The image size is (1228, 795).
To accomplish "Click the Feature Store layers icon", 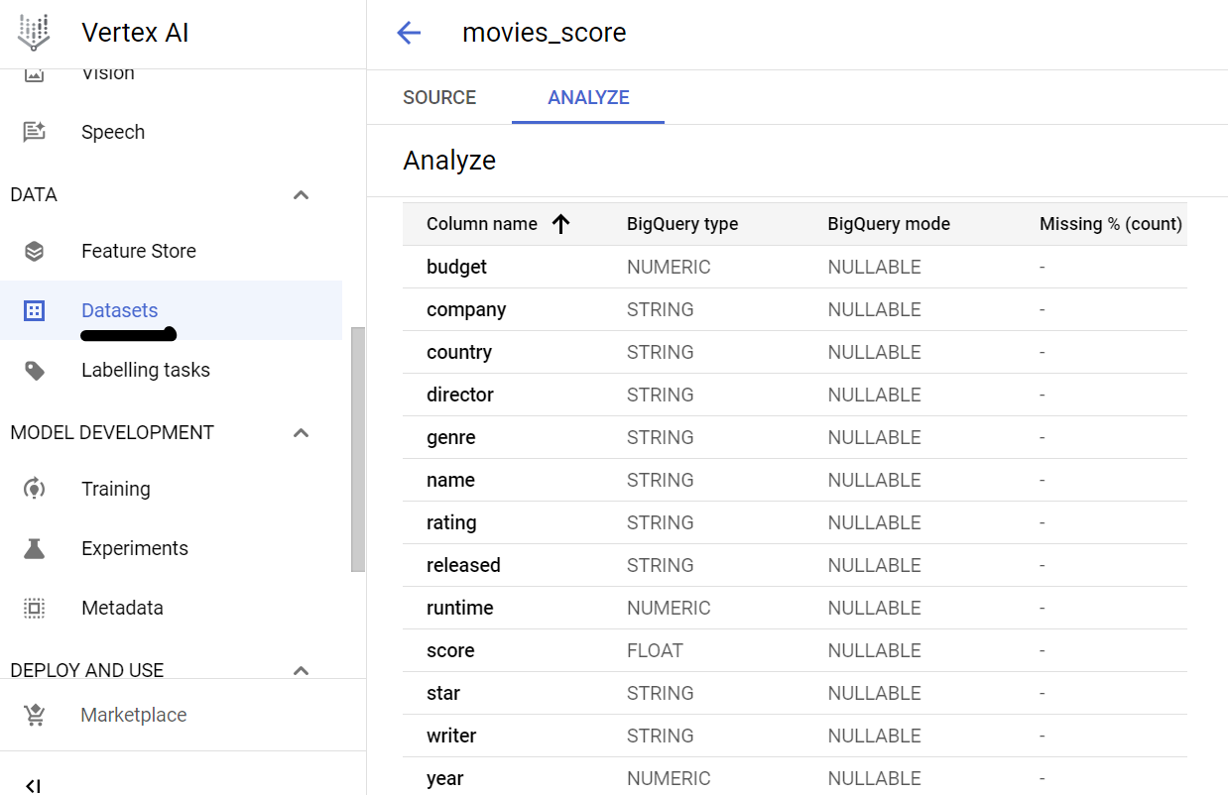I will coord(35,251).
